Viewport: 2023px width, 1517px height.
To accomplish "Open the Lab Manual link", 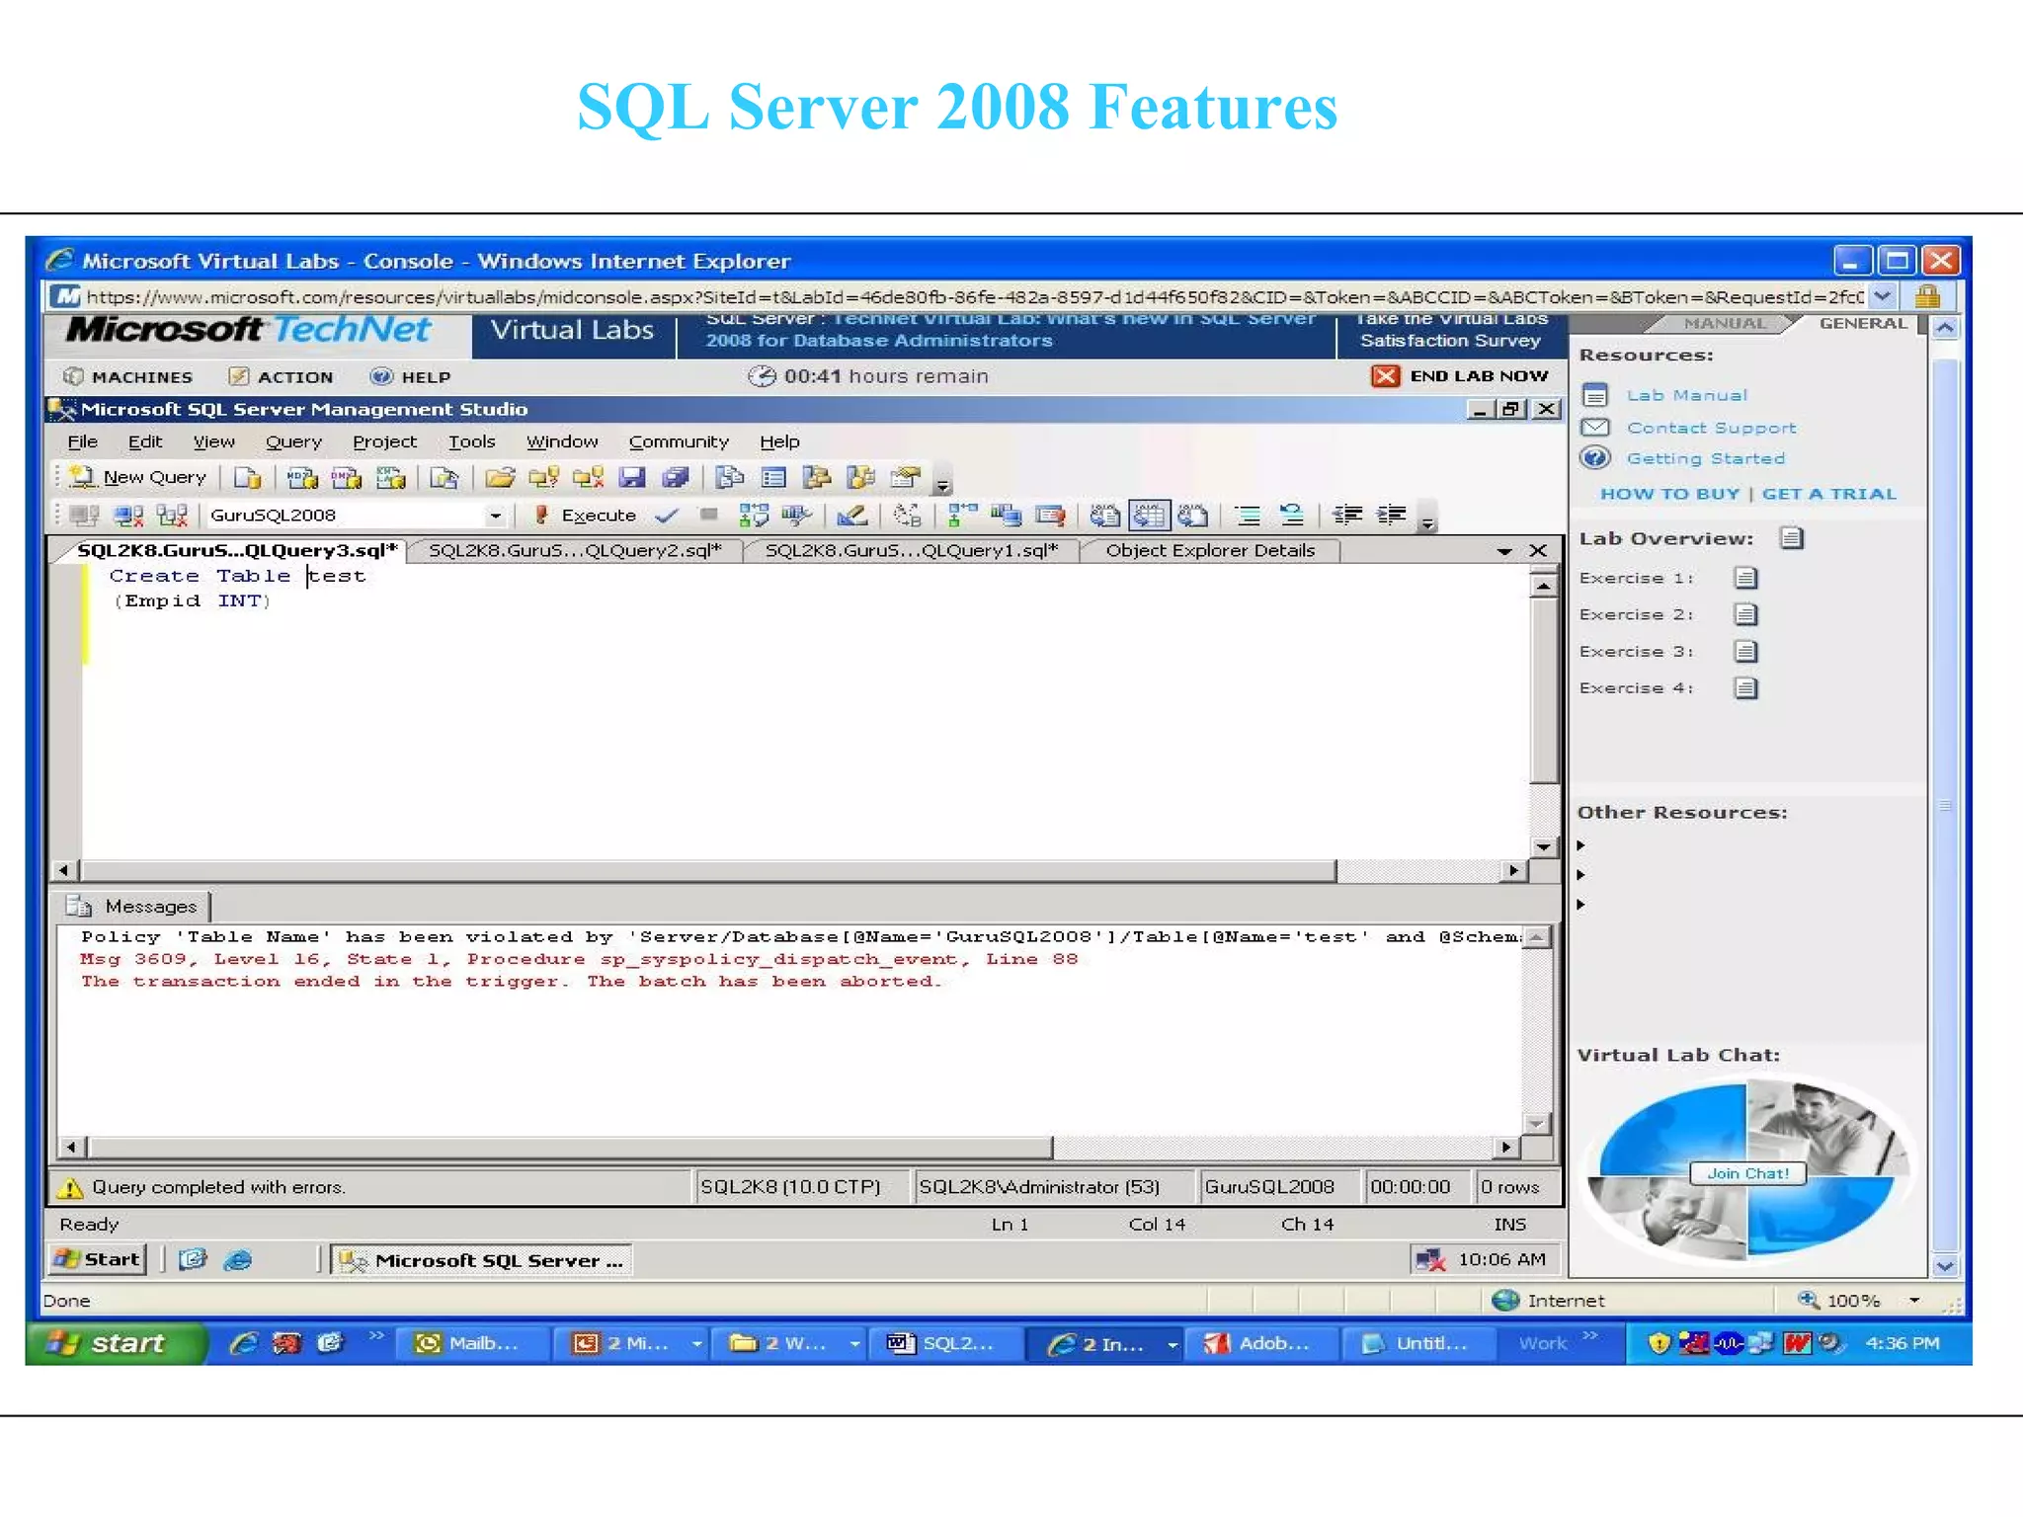I will pos(1686,395).
